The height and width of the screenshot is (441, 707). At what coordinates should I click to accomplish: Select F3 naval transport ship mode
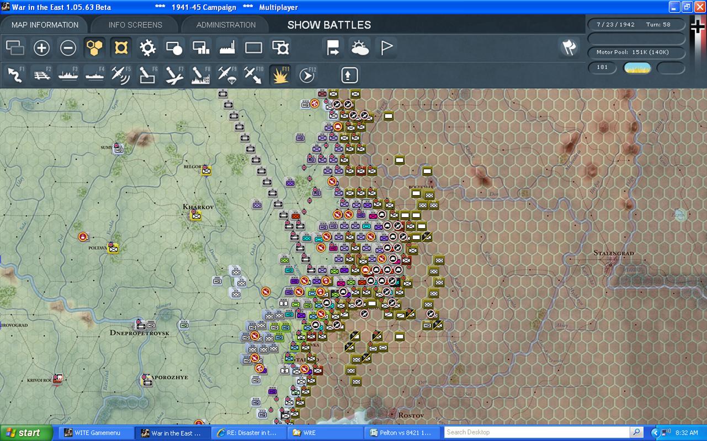click(x=68, y=75)
